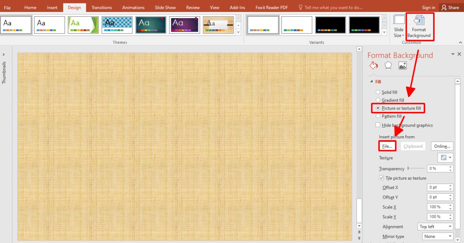Screen dimensions: 464x243
Task: Open the Fill & Line settings icon
Action: [x=374, y=65]
